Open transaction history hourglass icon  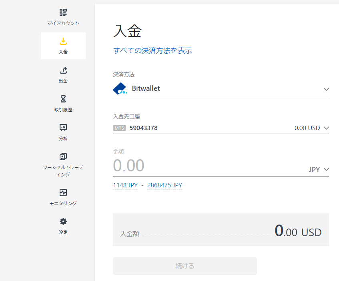click(x=63, y=99)
